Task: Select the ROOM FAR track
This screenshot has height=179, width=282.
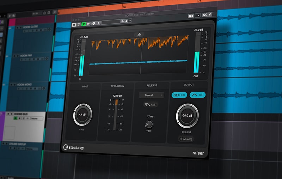Action: pos(26,56)
